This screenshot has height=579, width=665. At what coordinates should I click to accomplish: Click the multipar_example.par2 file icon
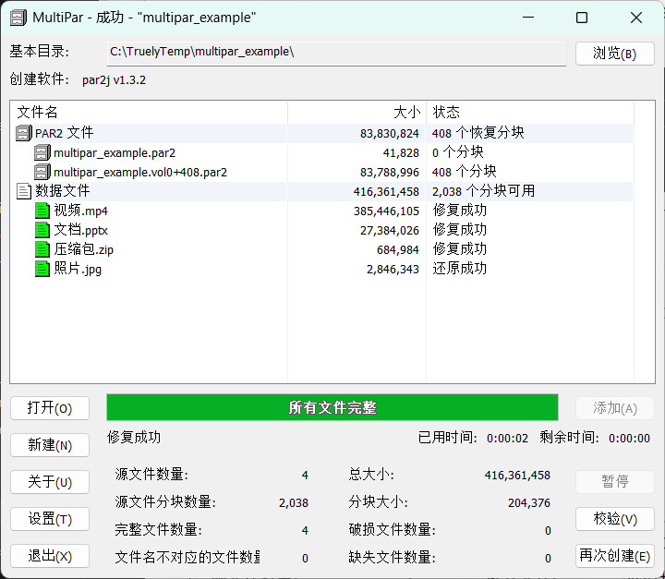tap(42, 152)
